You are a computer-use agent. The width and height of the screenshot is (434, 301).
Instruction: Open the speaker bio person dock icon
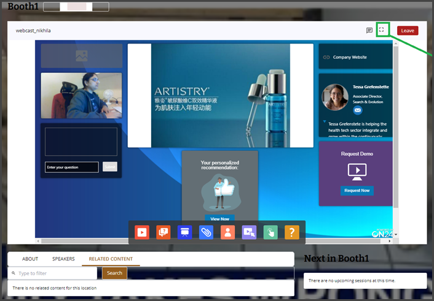(x=227, y=232)
